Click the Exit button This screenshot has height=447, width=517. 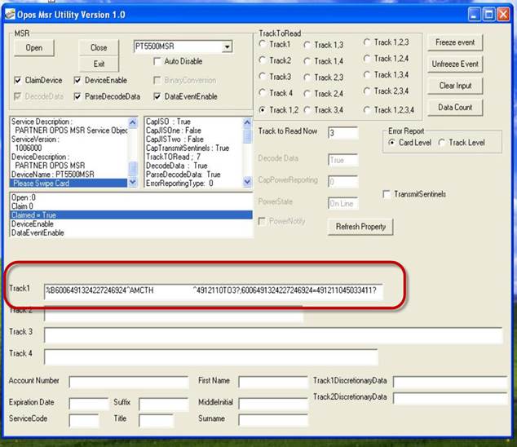[x=99, y=64]
